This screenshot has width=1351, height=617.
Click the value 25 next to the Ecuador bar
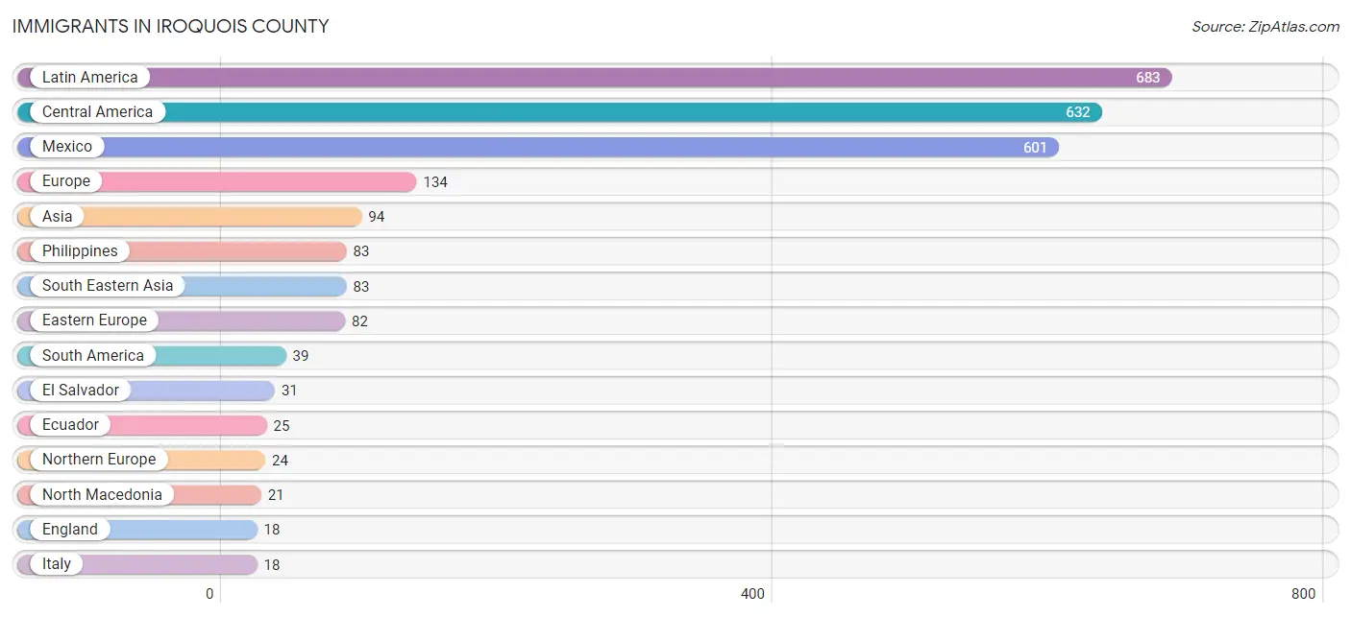pyautogui.click(x=282, y=426)
